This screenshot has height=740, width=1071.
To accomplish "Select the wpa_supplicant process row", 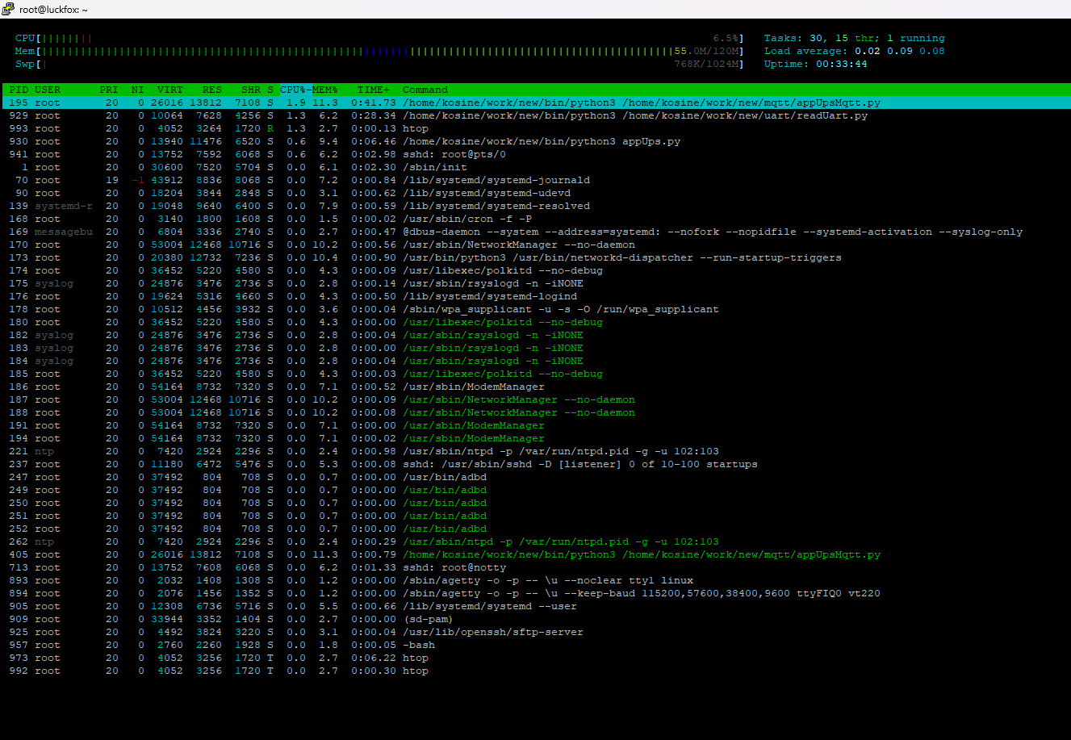I will point(535,309).
